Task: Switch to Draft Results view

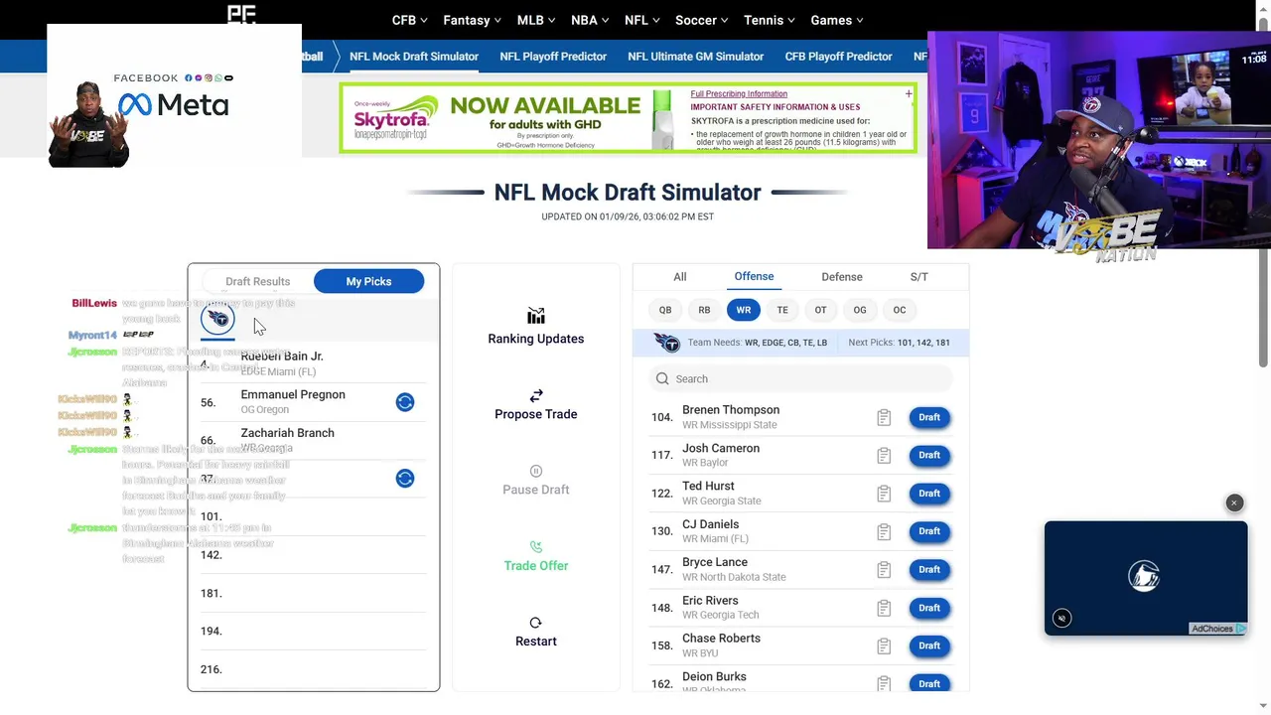Action: pos(258,282)
